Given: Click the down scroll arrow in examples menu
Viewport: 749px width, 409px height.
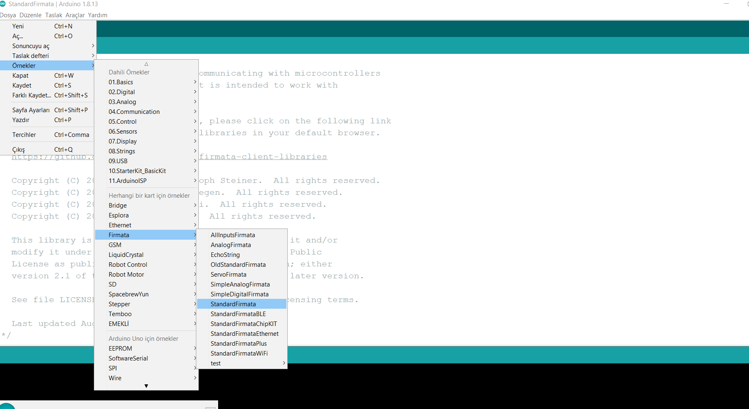Looking at the screenshot, I should click(x=146, y=386).
